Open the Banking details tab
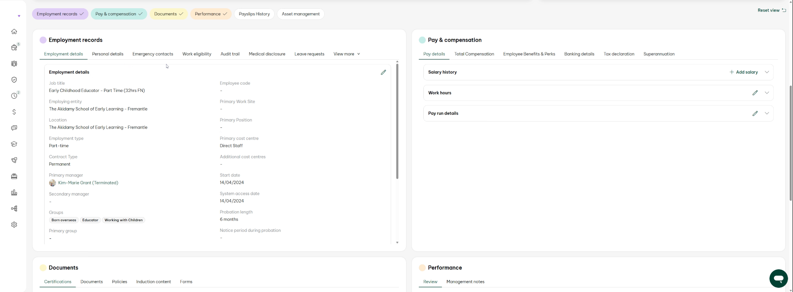 coord(579,54)
